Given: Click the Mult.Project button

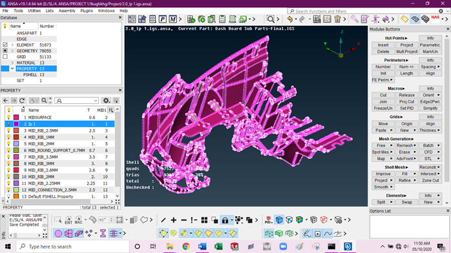Looking at the screenshot, I should point(406,52).
